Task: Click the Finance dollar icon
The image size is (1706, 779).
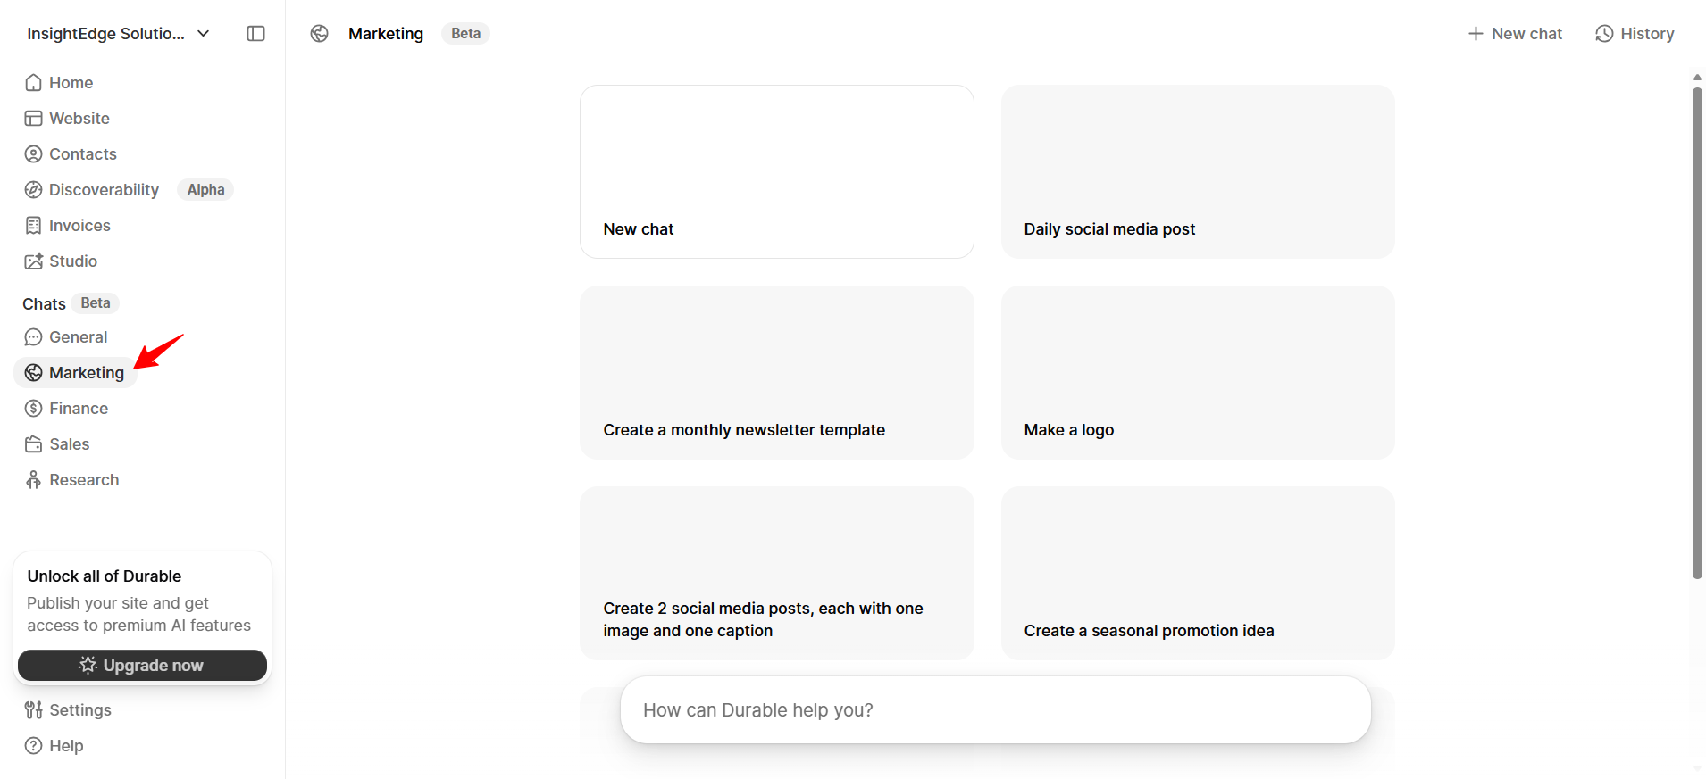Action: pyautogui.click(x=33, y=409)
